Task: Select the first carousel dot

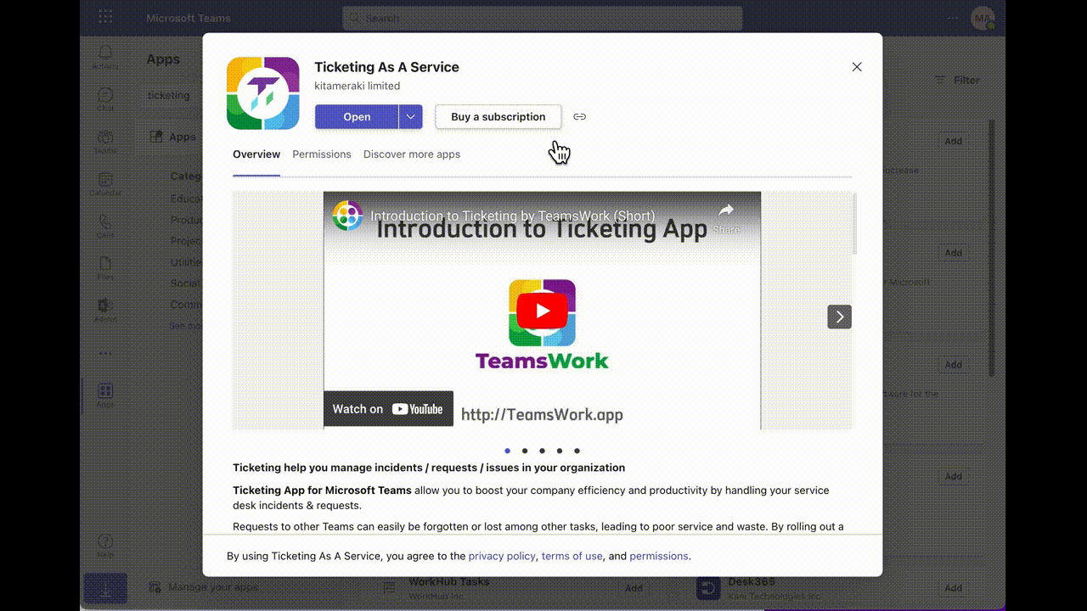Action: coord(508,451)
